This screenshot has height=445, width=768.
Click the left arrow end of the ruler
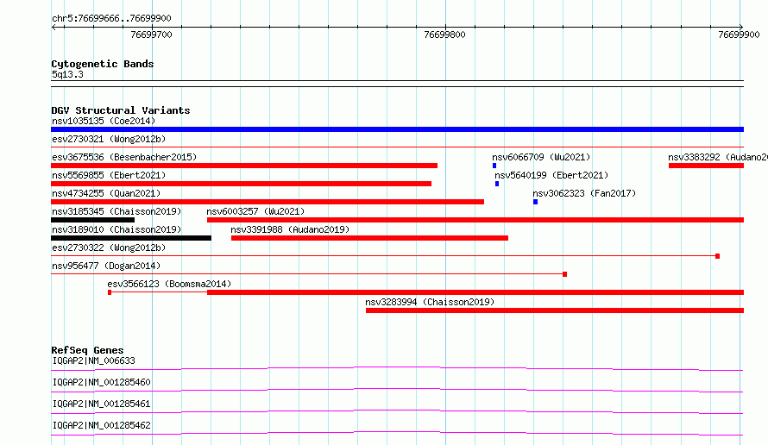(x=54, y=27)
